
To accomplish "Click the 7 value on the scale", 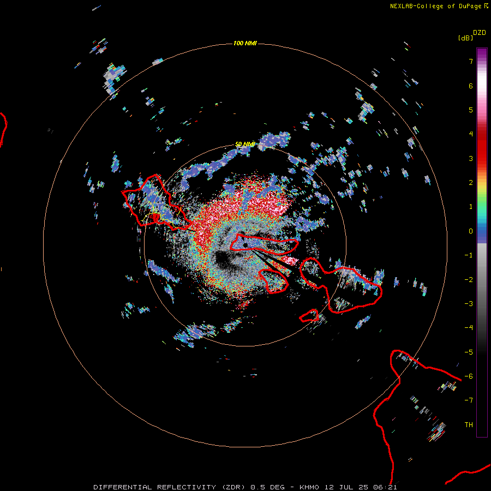I will pyautogui.click(x=471, y=61).
